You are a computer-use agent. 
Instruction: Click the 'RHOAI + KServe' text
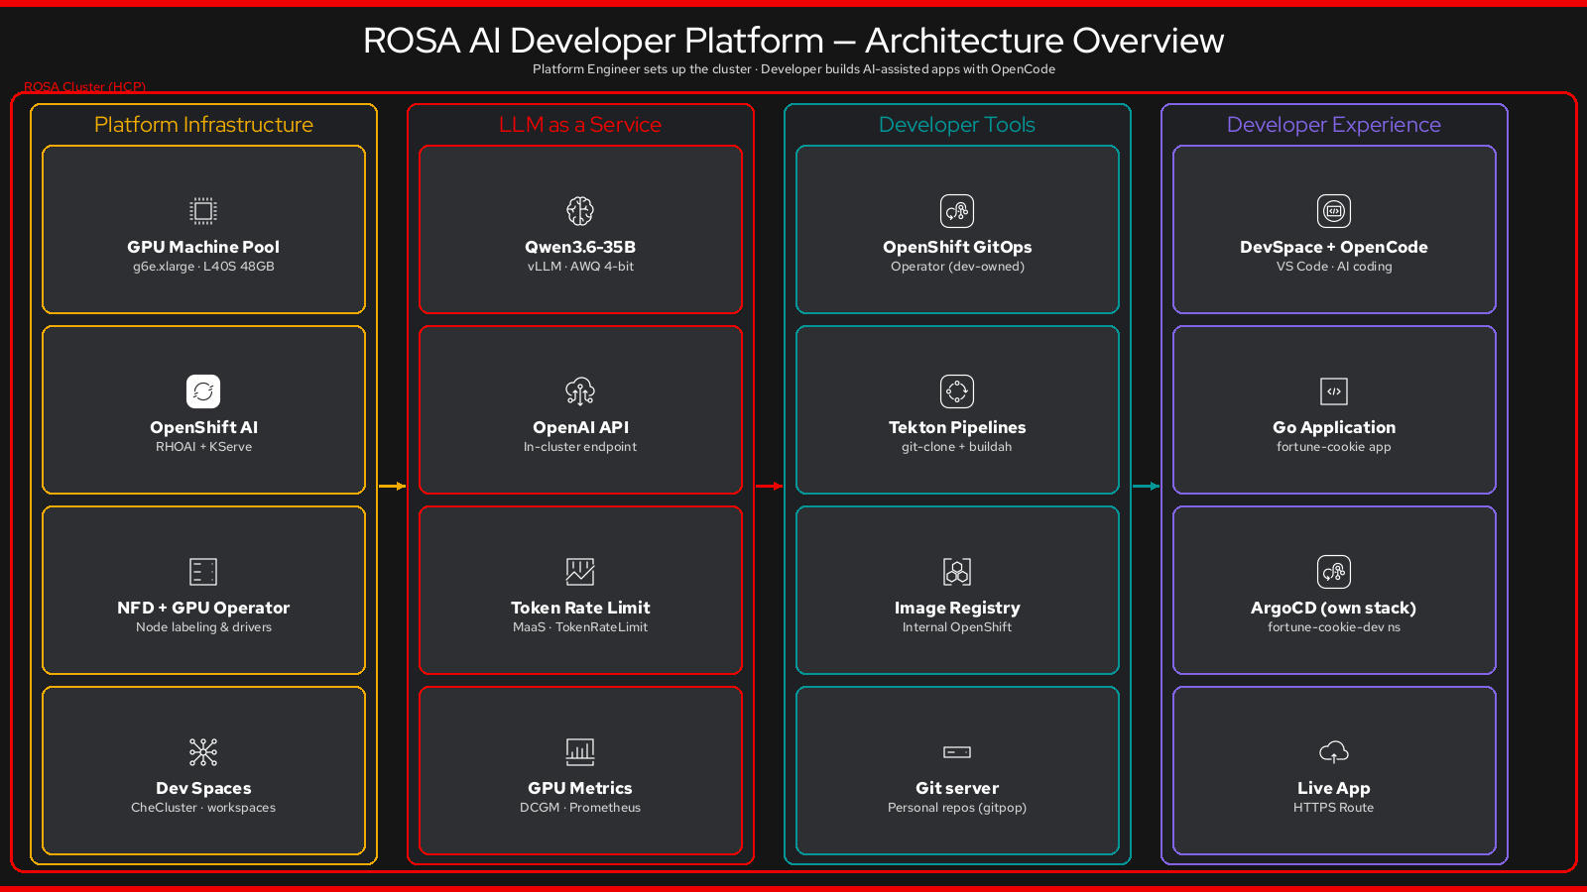(x=203, y=447)
